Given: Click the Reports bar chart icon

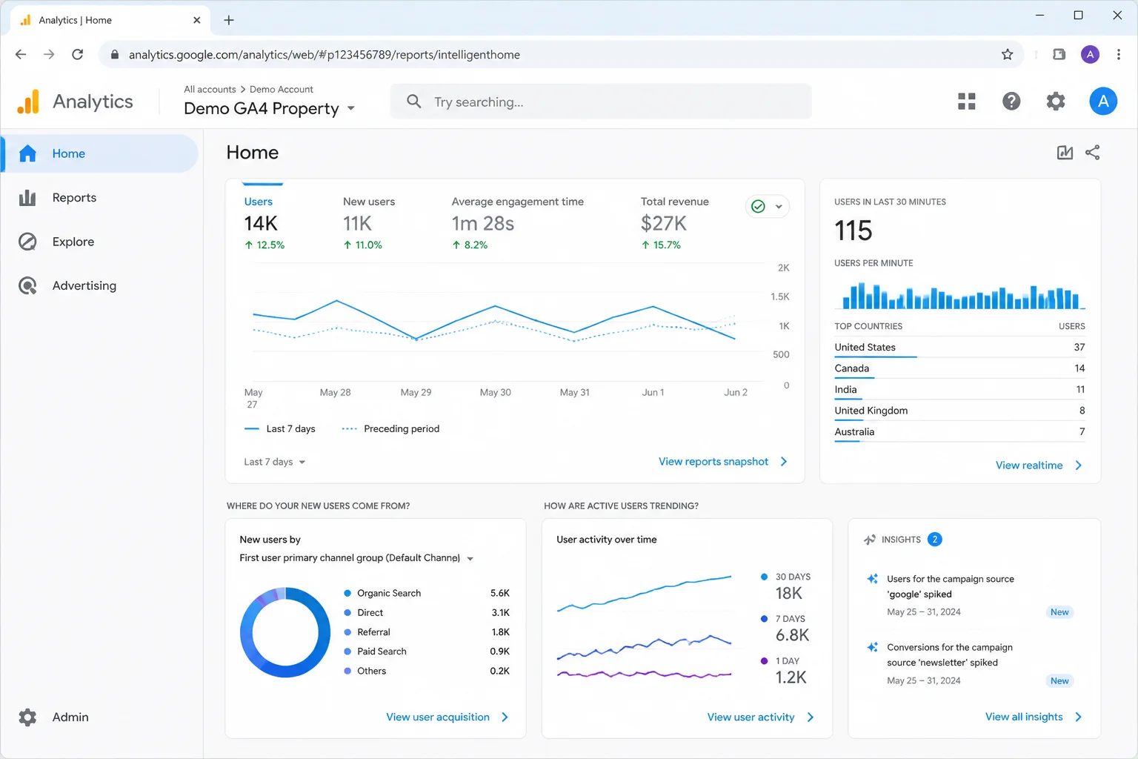Looking at the screenshot, I should pyautogui.click(x=27, y=198).
